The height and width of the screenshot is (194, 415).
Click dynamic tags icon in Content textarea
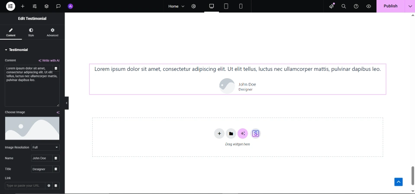pos(56,68)
